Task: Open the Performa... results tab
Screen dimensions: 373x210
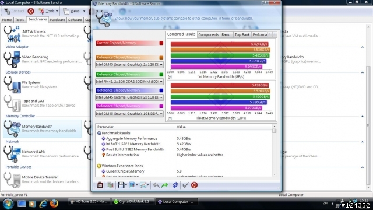Action: pos(259,34)
